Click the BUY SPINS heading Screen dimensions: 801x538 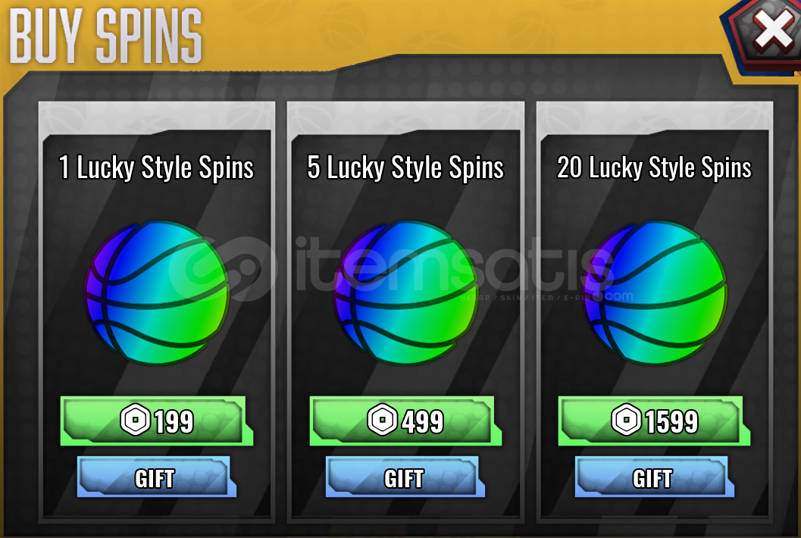[x=106, y=36]
